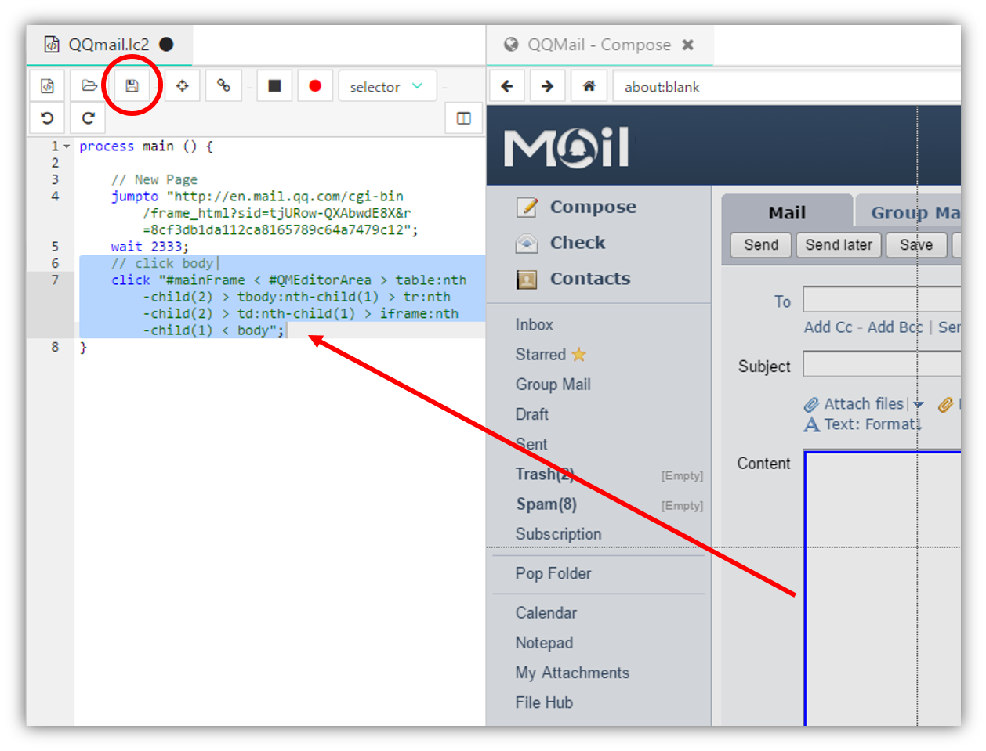Open Check in the mail sidebar
This screenshot has width=986, height=751.
coord(578,243)
